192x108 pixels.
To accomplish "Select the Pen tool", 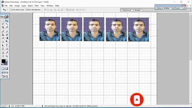I will pyautogui.click(x=3, y=49).
